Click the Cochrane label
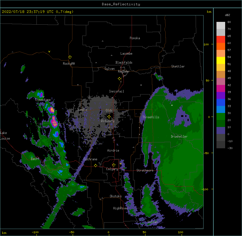The height and width of the screenshot is (236, 242). tap(90, 159)
